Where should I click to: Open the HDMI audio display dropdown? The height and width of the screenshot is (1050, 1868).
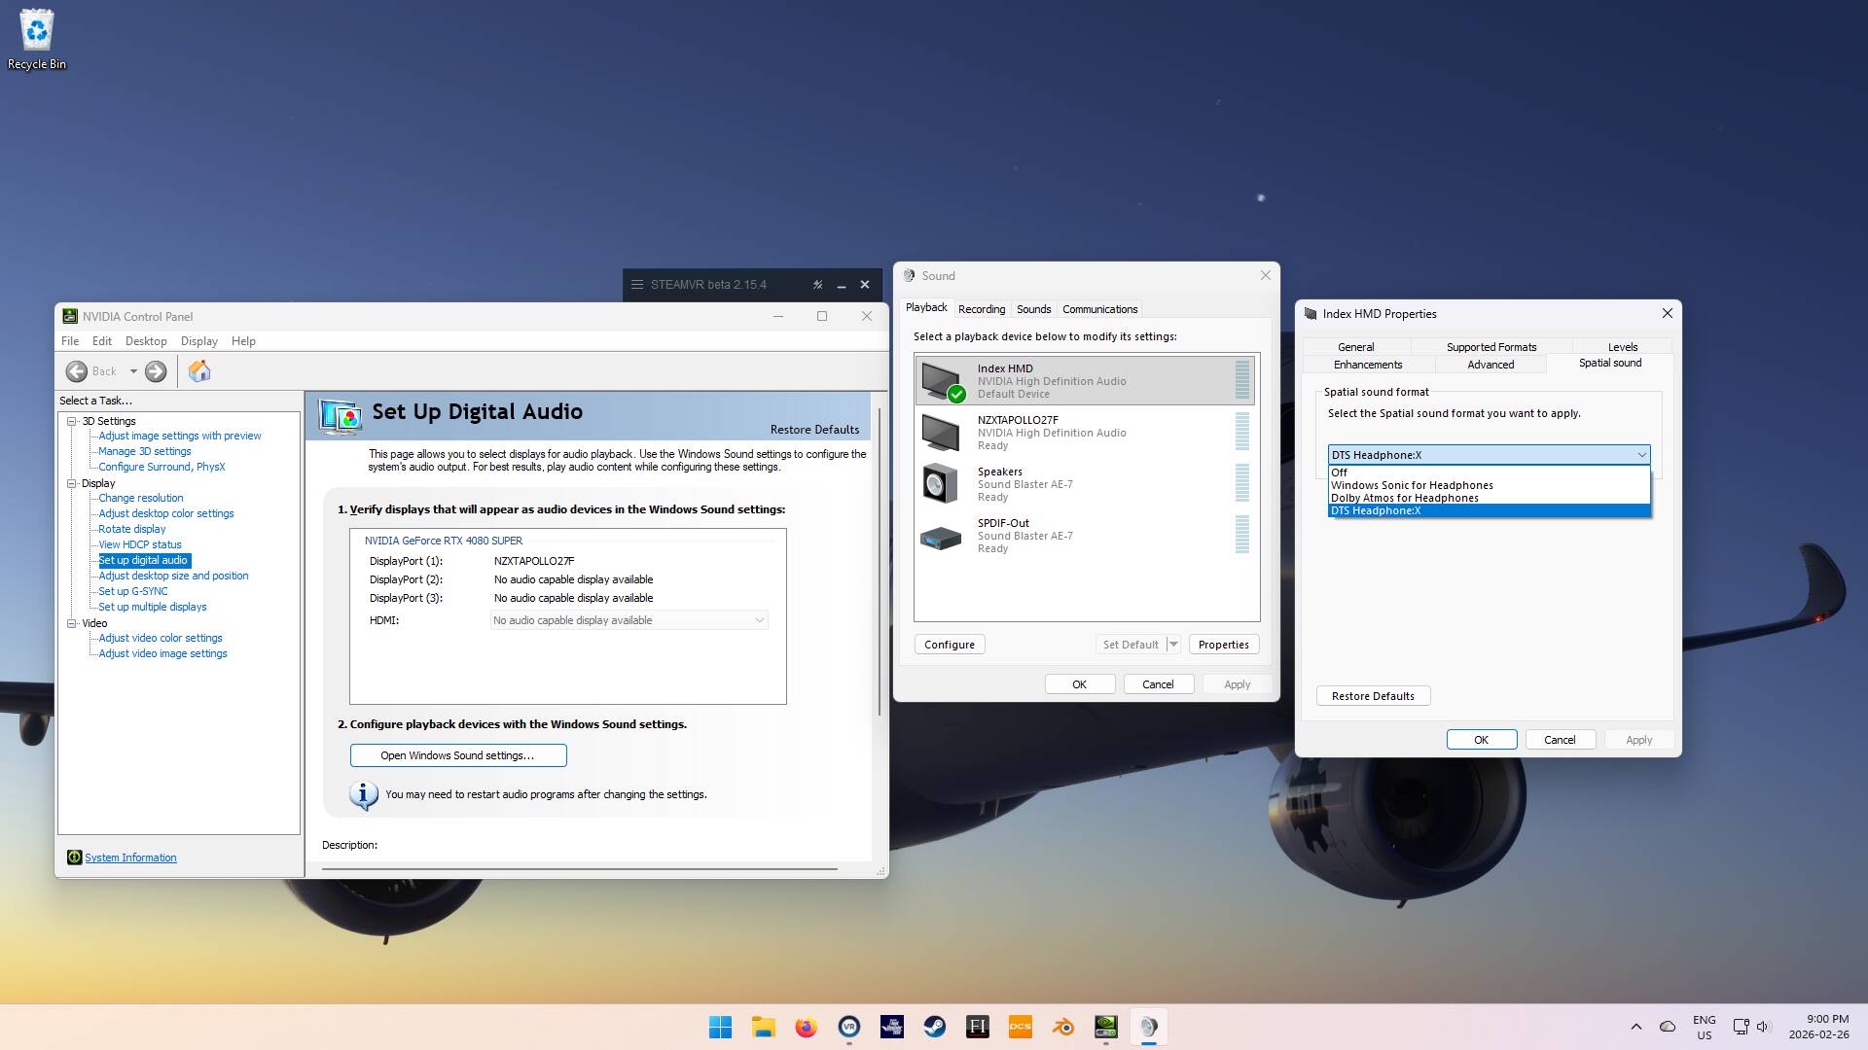click(x=629, y=620)
